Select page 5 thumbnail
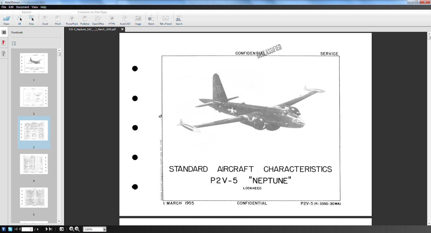The image size is (431, 233). click(34, 198)
